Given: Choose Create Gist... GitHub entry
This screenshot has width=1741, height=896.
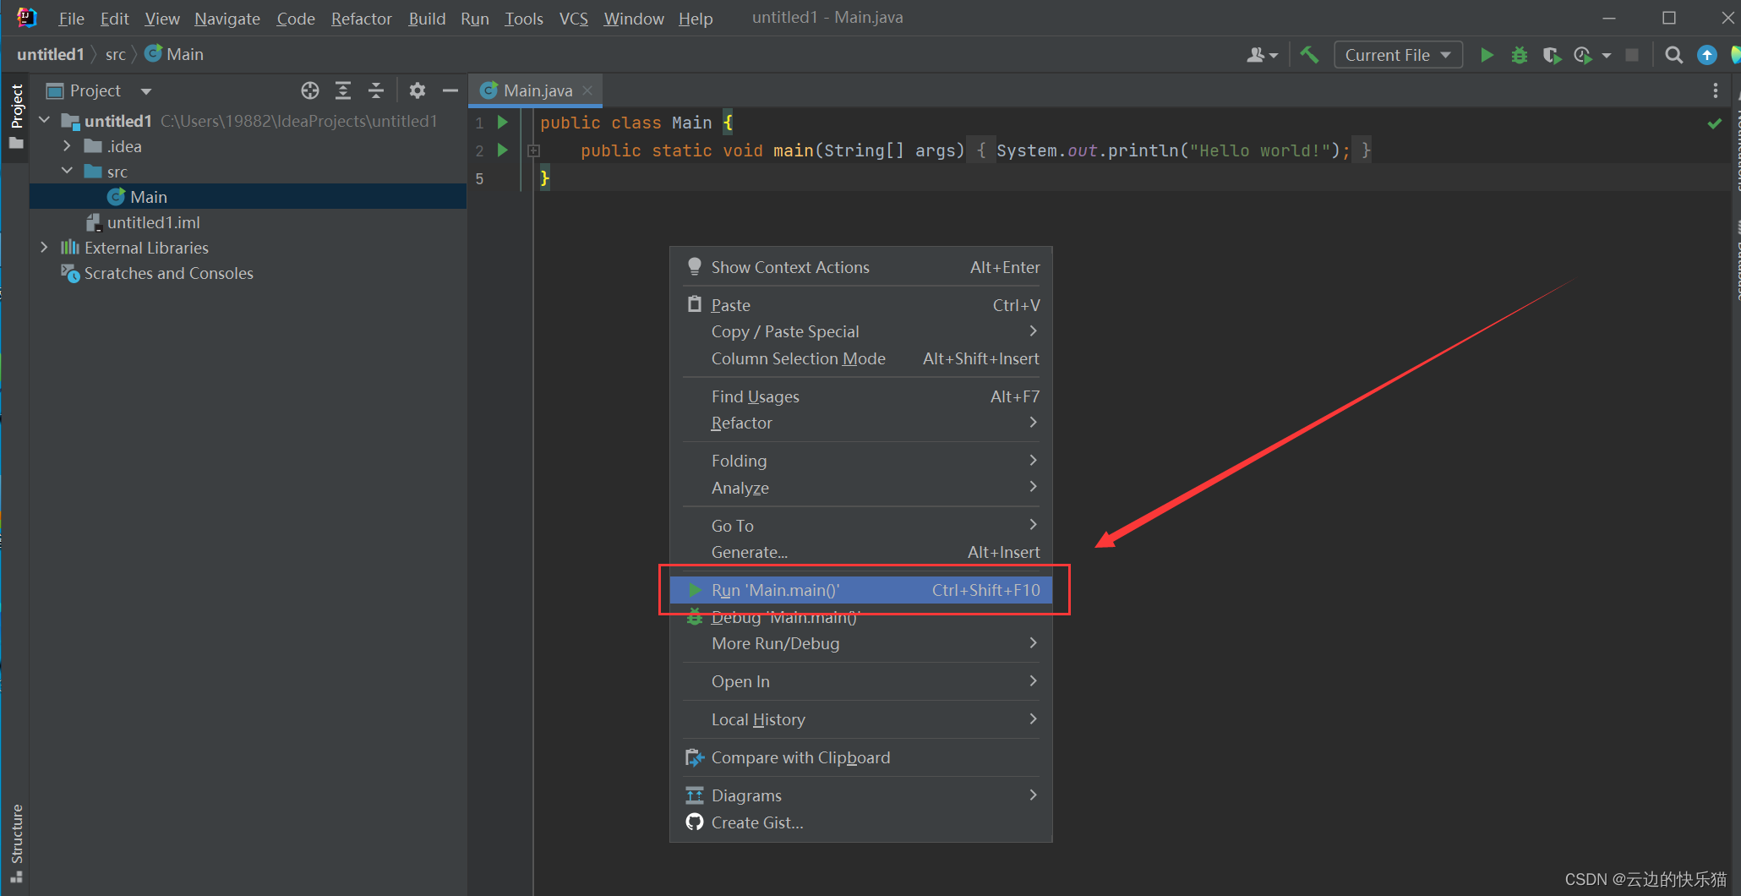Looking at the screenshot, I should pos(861,822).
